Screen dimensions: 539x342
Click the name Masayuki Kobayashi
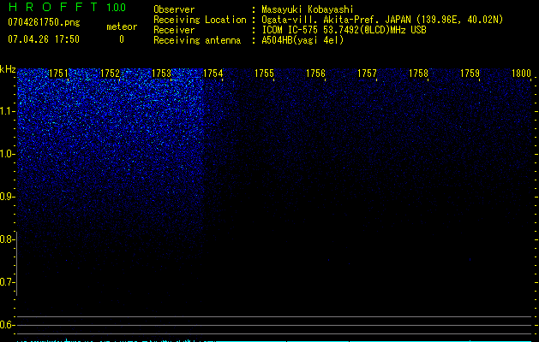[x=308, y=9]
